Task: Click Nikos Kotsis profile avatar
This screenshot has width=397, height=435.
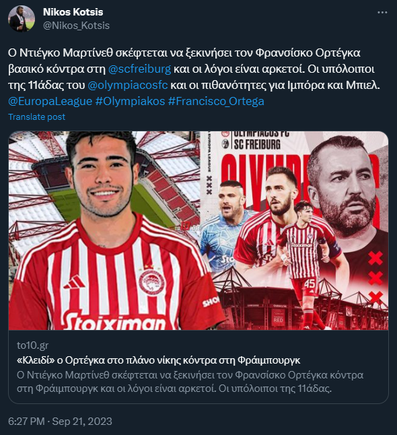Action: (22, 19)
